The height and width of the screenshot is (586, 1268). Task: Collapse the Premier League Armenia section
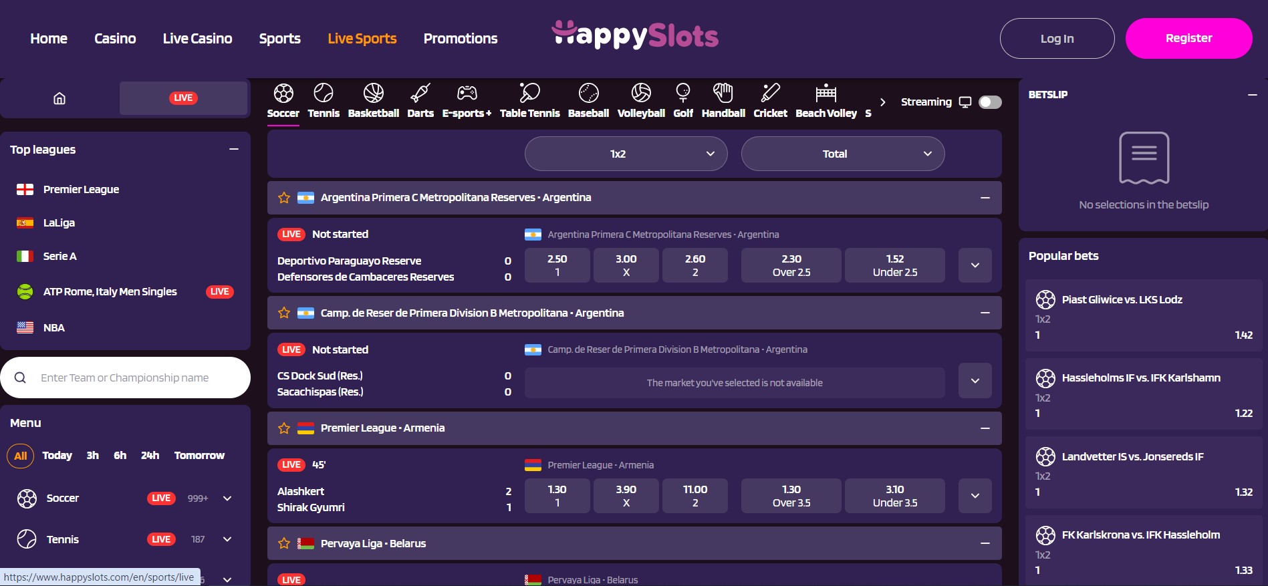[985, 428]
